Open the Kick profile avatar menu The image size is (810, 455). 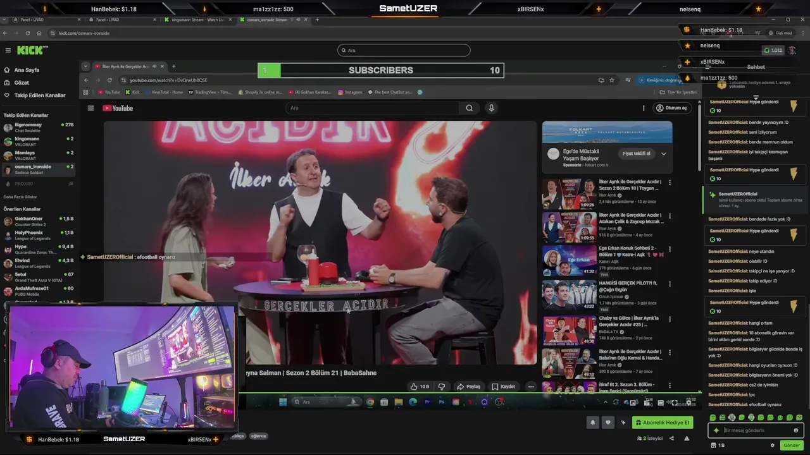point(792,51)
